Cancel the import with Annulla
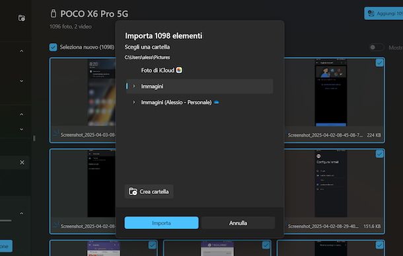 tap(238, 223)
